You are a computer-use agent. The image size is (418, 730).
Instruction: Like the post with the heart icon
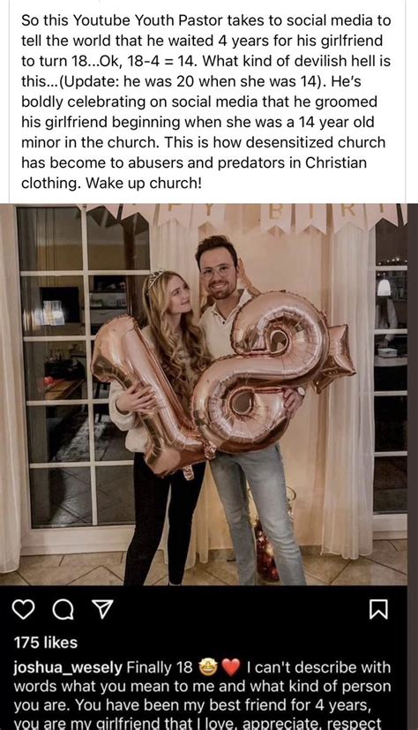[23, 609]
